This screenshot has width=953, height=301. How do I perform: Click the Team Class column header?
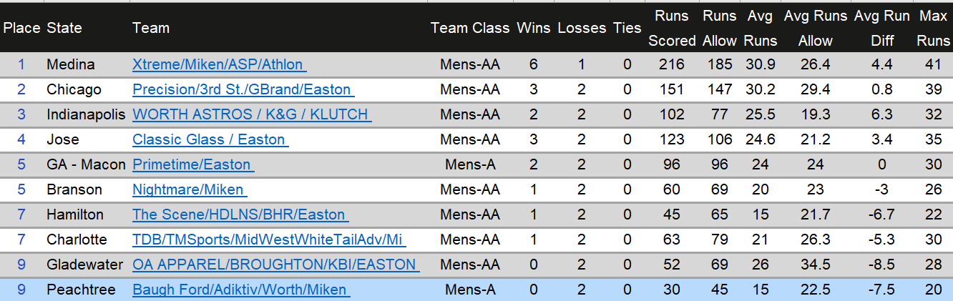coord(470,28)
